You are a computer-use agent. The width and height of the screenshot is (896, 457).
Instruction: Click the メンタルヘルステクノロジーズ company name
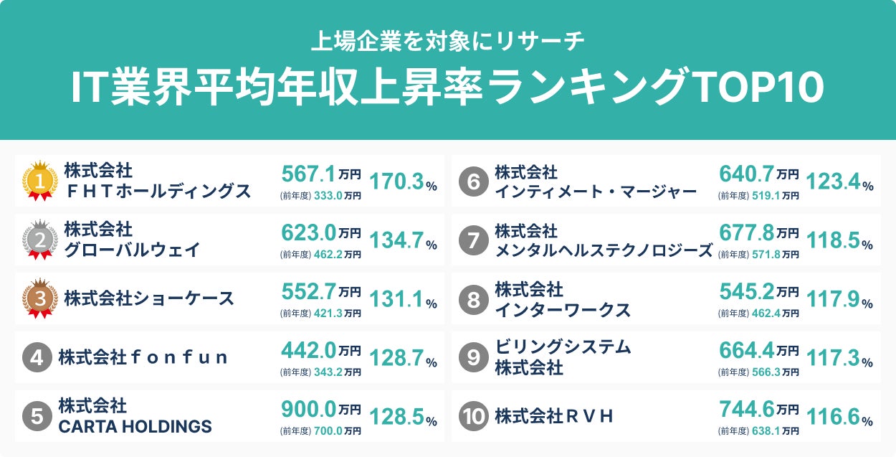[604, 250]
